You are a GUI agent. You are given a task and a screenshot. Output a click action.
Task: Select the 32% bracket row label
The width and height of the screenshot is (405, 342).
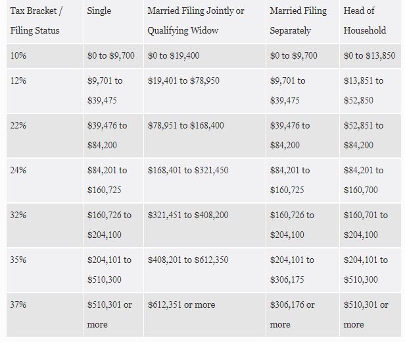[x=18, y=215]
